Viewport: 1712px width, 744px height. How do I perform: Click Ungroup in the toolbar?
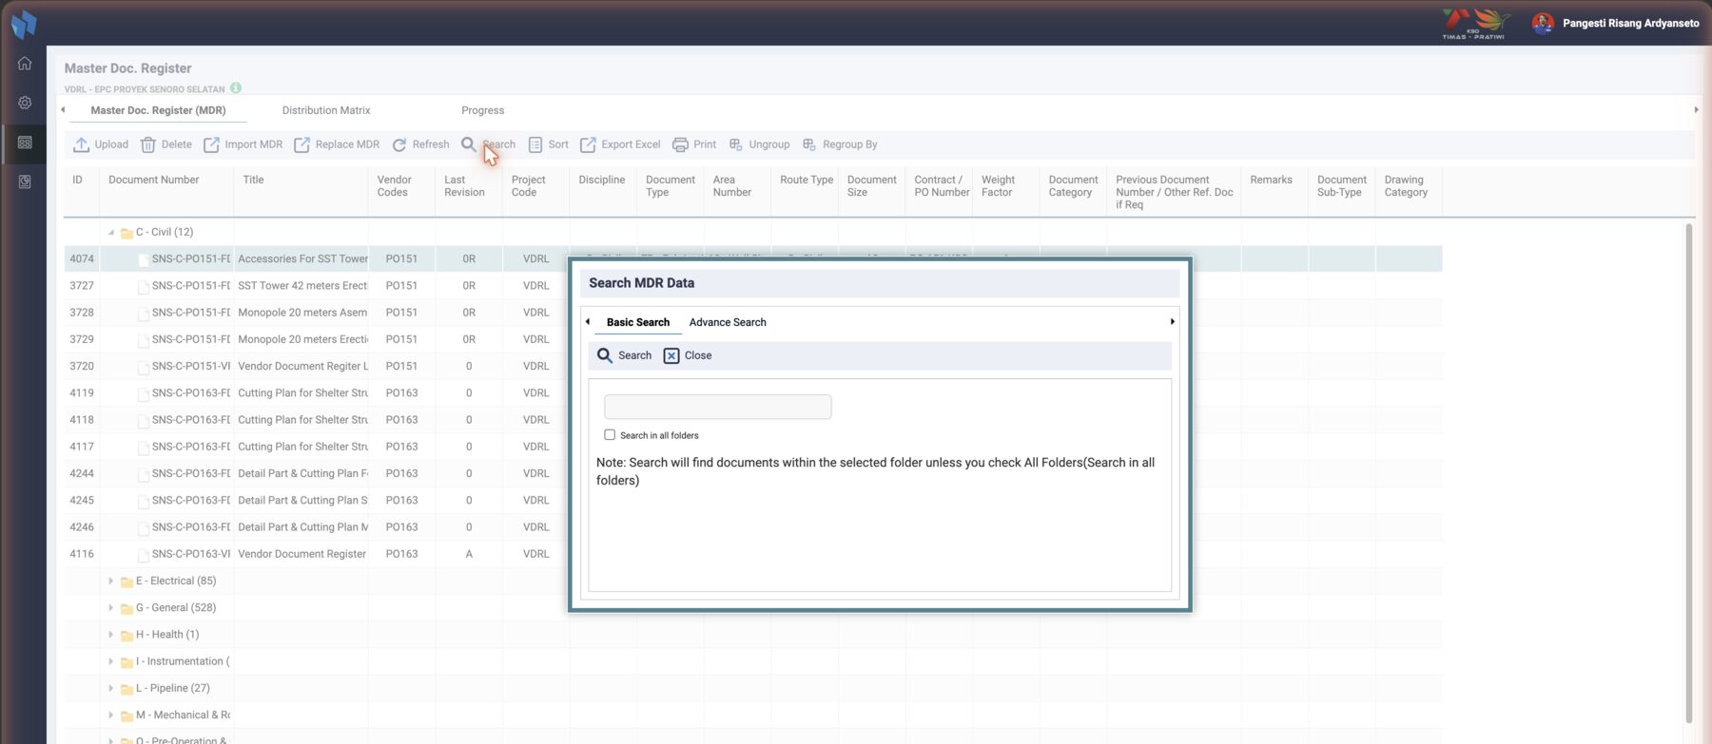pos(759,144)
